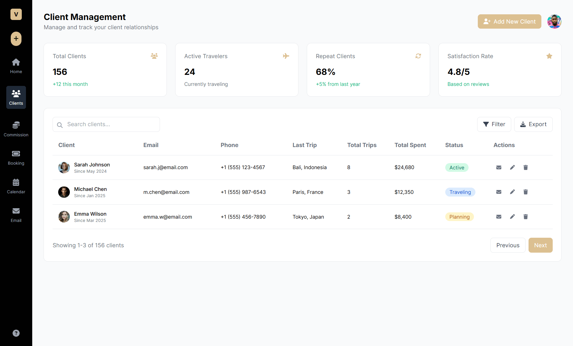Open the Home section in the sidebar
573x346 pixels.
click(16, 66)
